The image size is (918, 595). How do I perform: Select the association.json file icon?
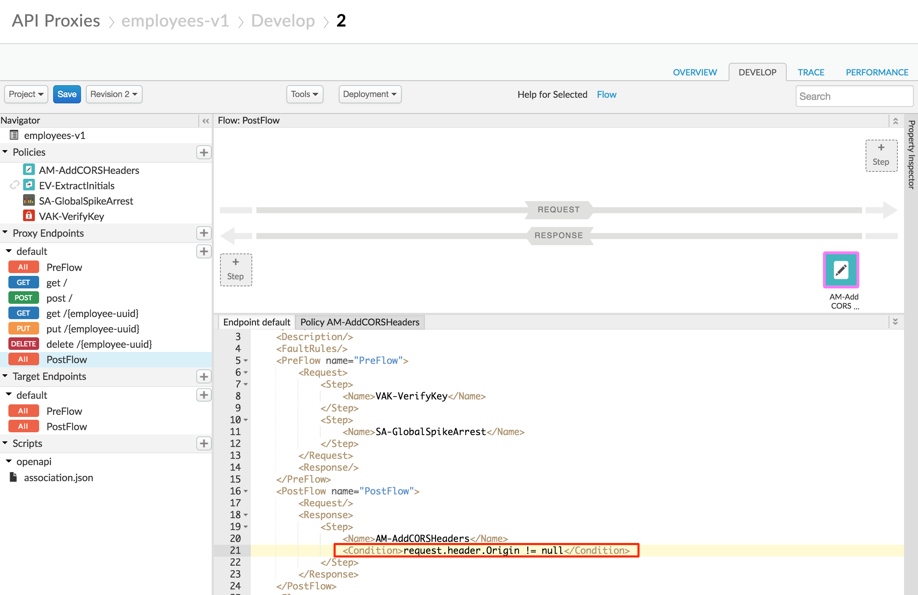click(14, 477)
